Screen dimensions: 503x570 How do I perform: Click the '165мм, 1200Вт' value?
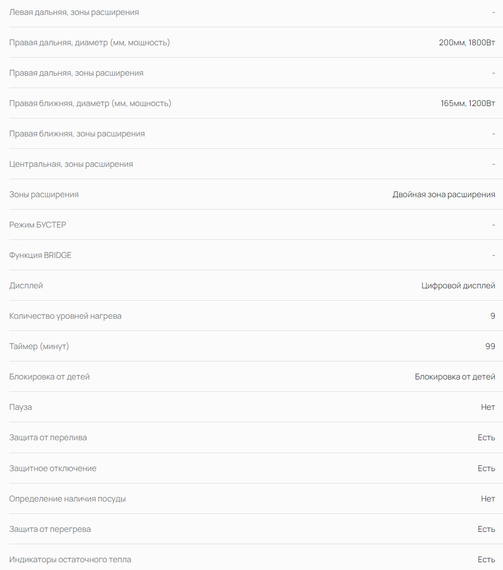tap(468, 103)
